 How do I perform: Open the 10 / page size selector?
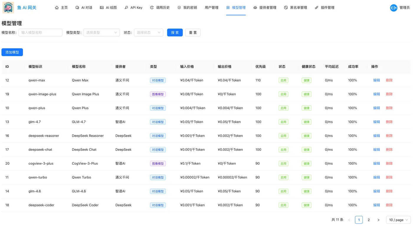point(398,220)
